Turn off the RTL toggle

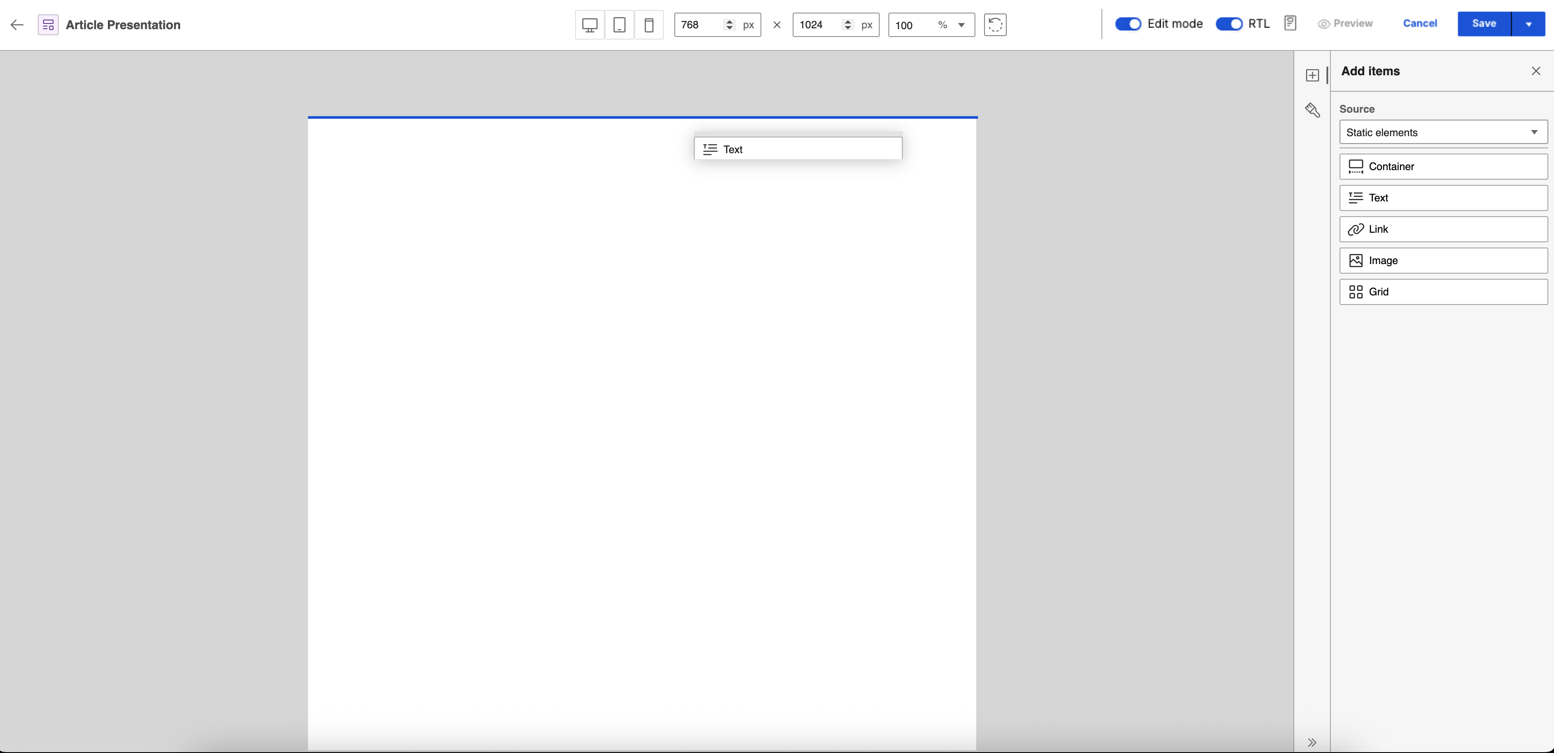coord(1229,23)
